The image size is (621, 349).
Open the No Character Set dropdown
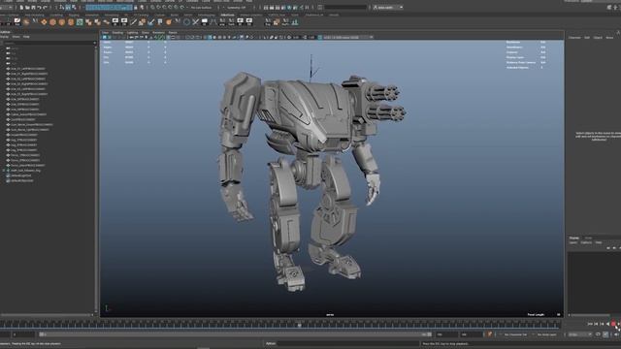(x=515, y=334)
